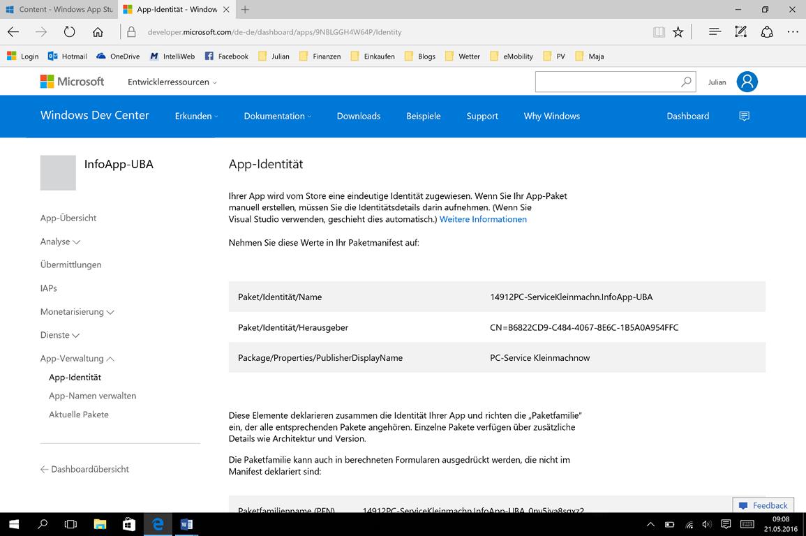Screen dimensions: 806x536
Task: Open Übermittlungen in the sidebar
Action: [71, 265]
